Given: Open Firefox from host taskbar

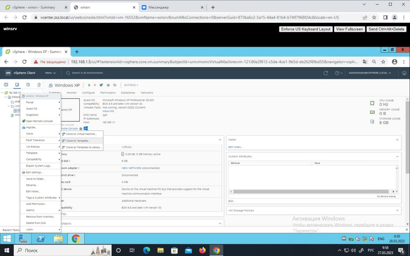Looking at the screenshot, I should [202, 250].
